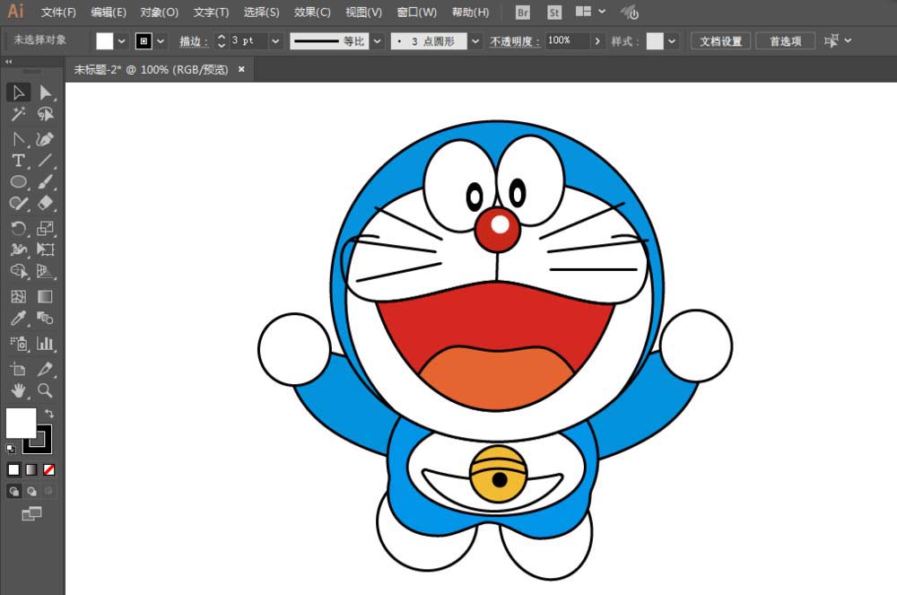The height and width of the screenshot is (595, 897).
Task: Select the Free Transform tool
Action: [x=45, y=249]
